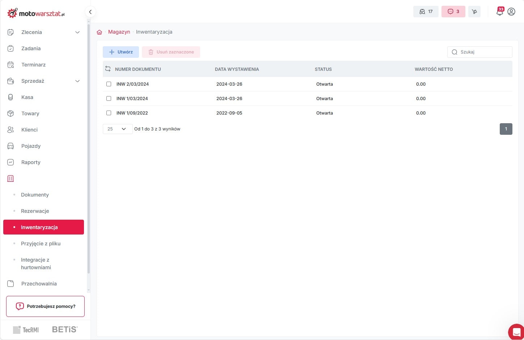Viewport: 524px width, 340px height.
Task: Tick the INW 1/03/2024 row checkbox
Action: pyautogui.click(x=109, y=99)
